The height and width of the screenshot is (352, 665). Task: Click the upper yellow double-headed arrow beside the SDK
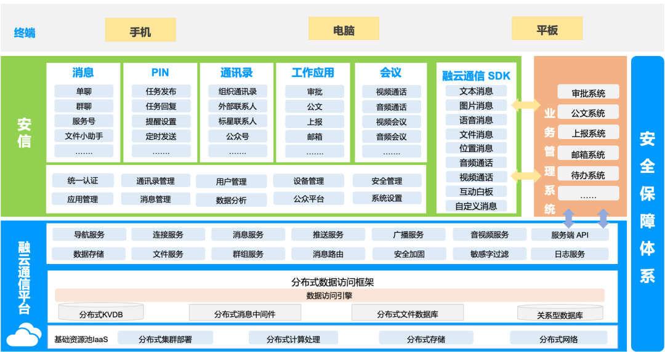coord(525,105)
